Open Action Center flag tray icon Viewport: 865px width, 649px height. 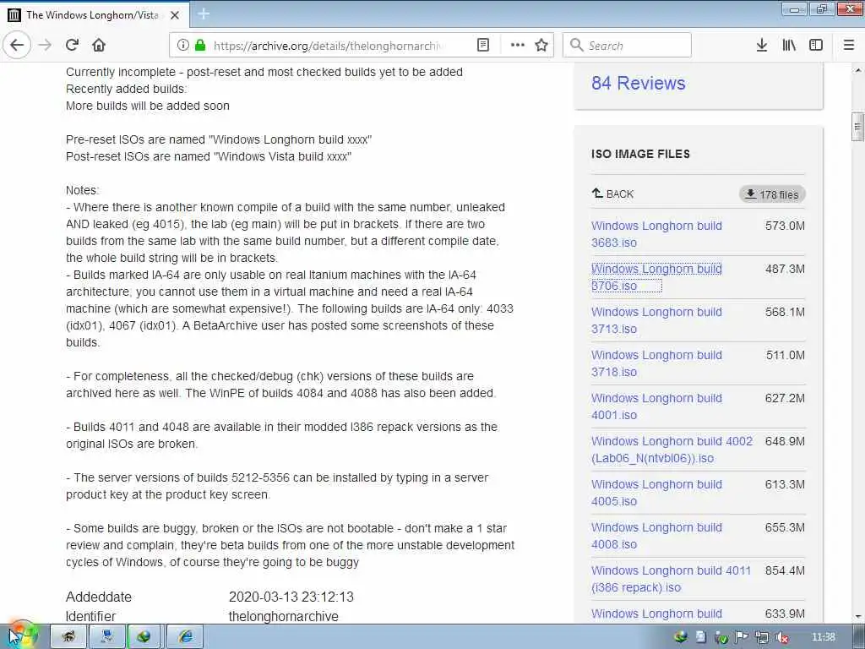click(x=742, y=637)
